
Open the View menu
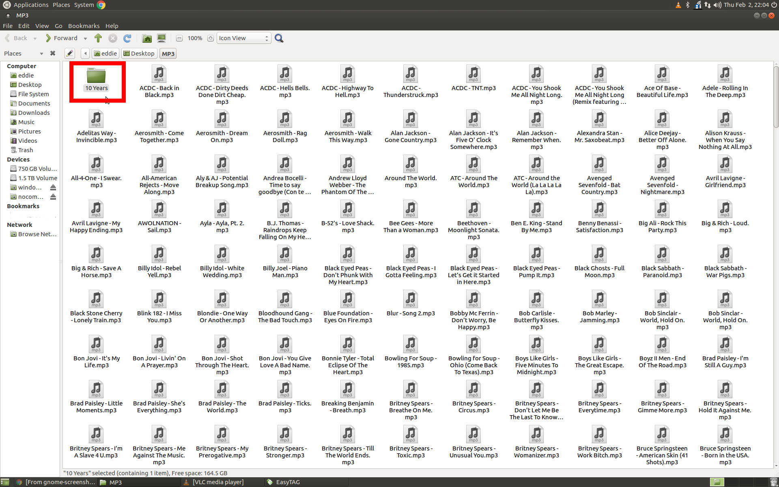(42, 26)
